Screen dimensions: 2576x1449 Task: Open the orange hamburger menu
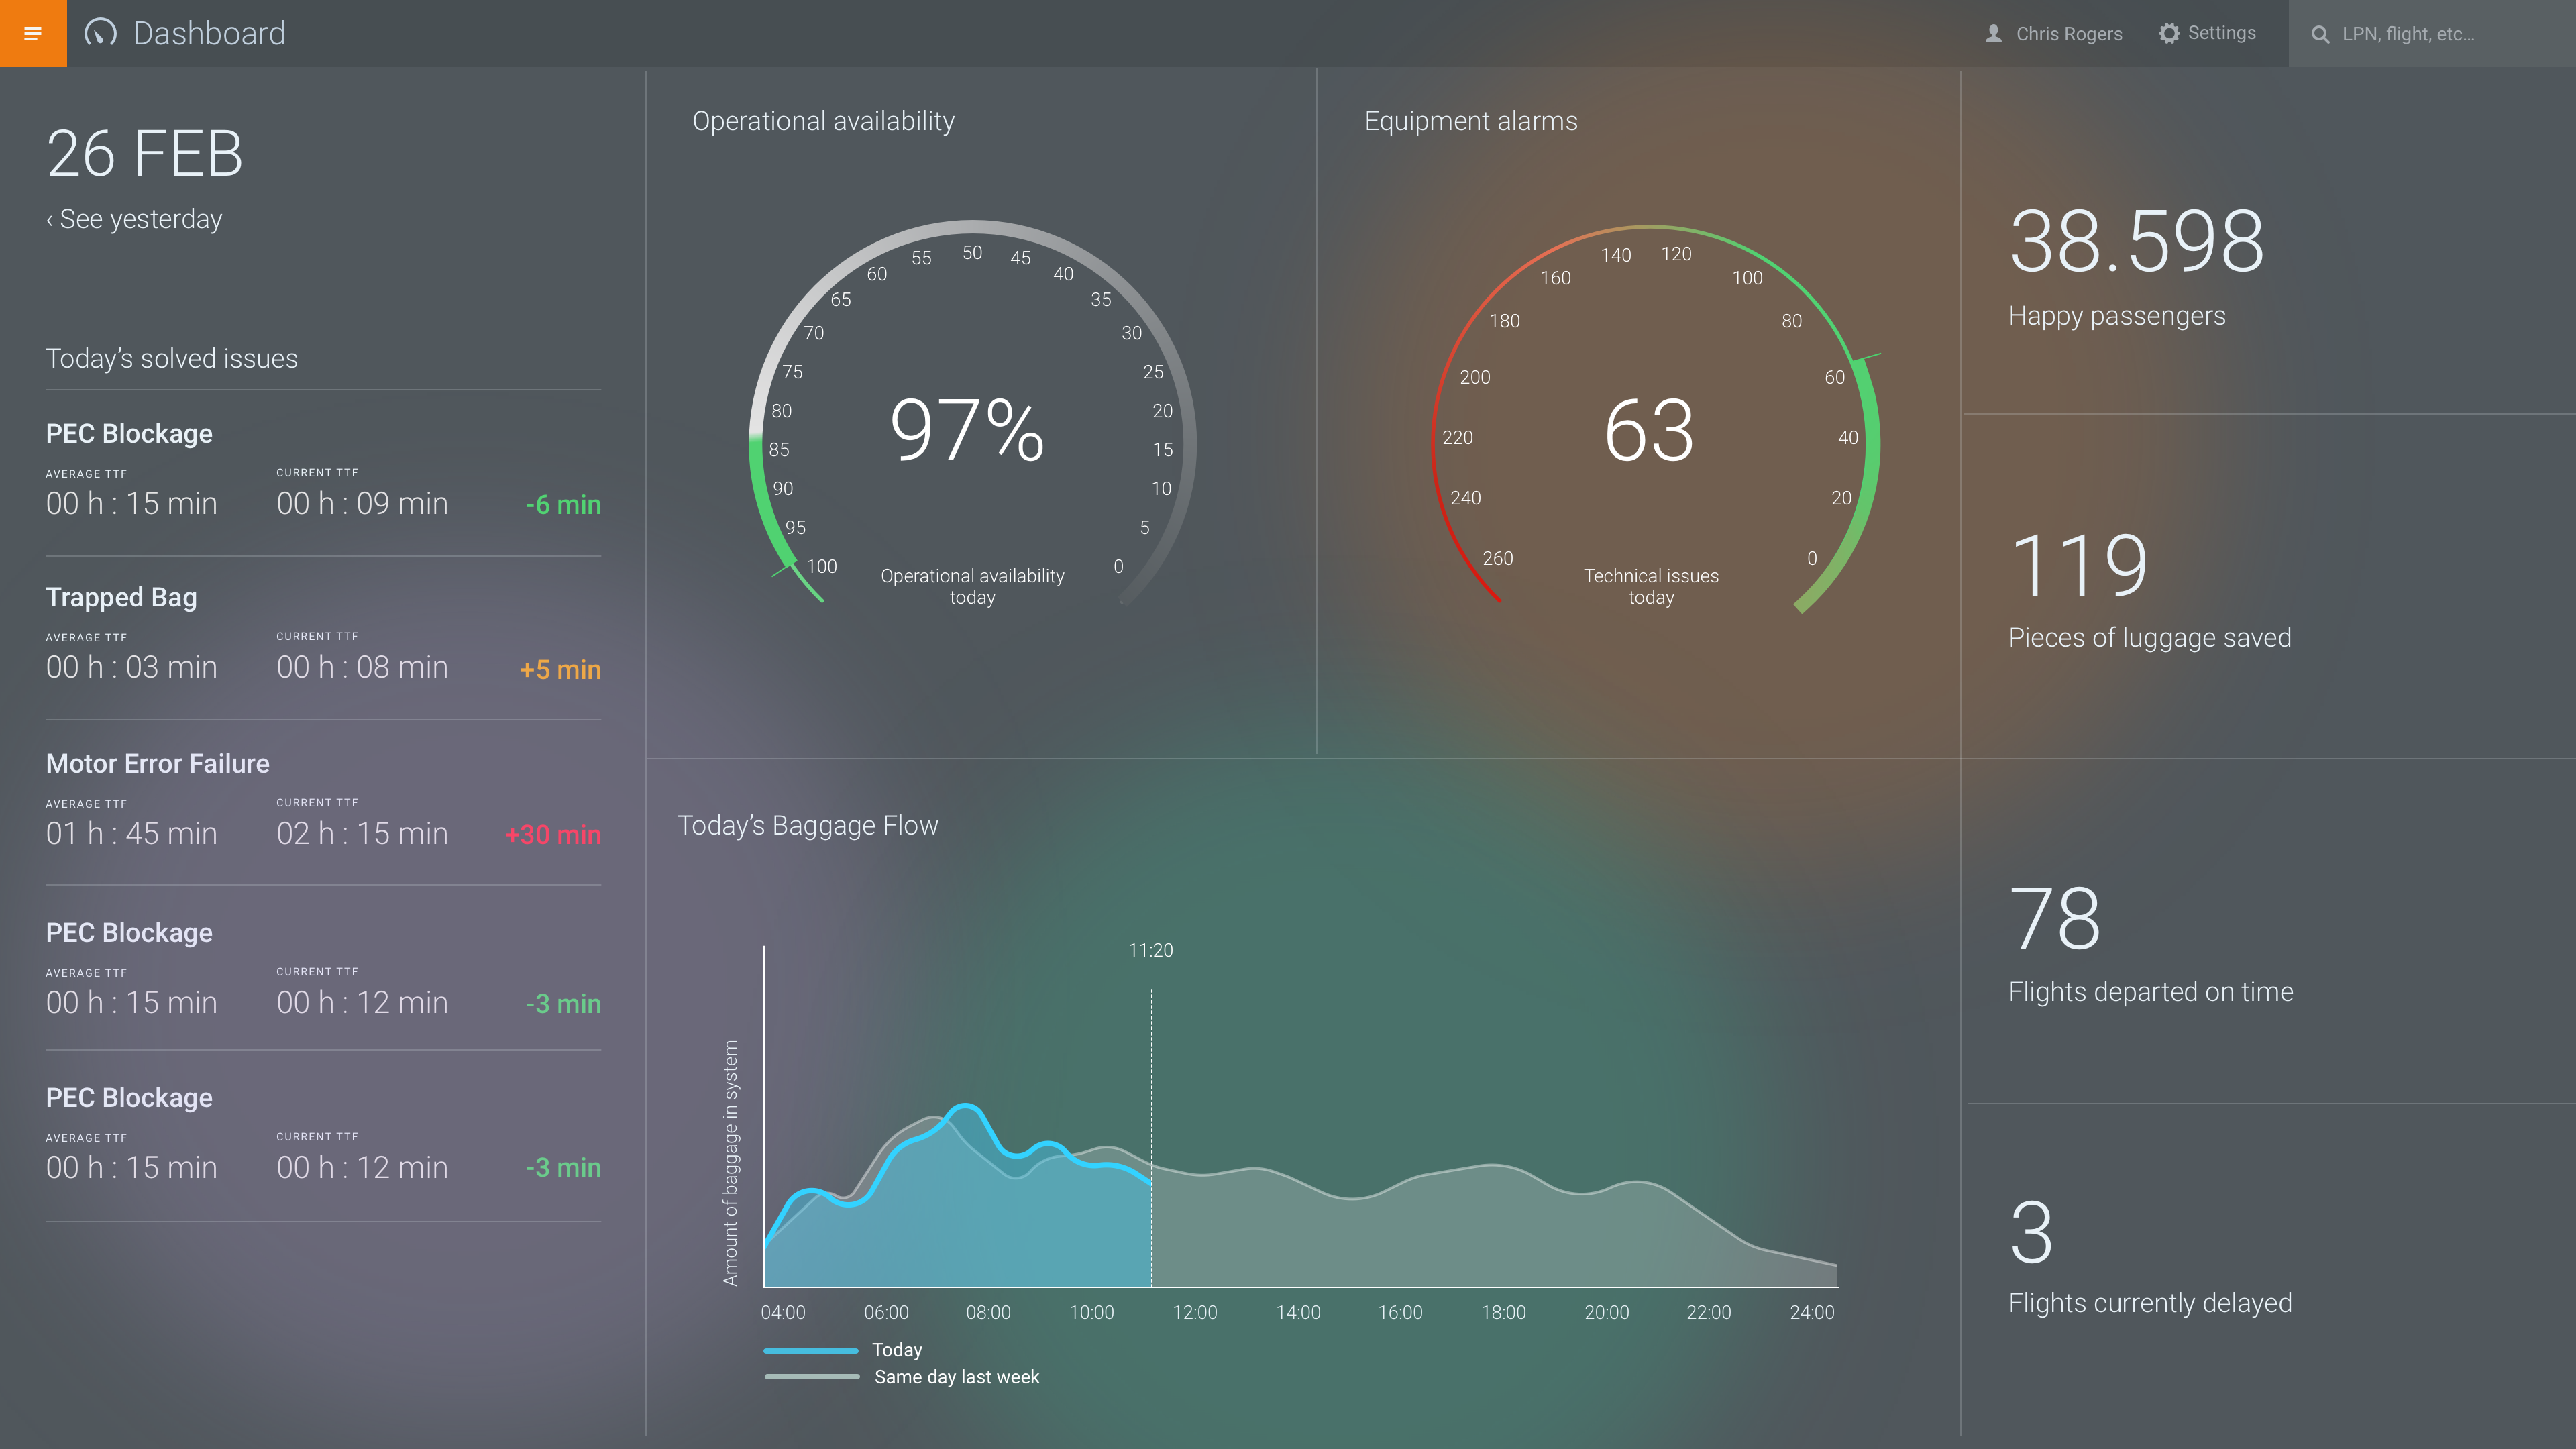[33, 33]
